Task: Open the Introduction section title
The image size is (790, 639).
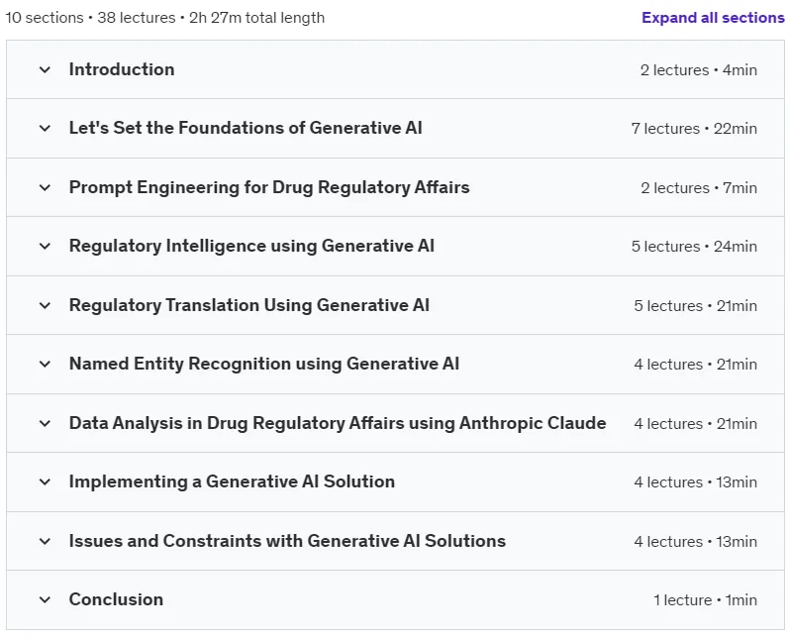Action: click(x=122, y=69)
